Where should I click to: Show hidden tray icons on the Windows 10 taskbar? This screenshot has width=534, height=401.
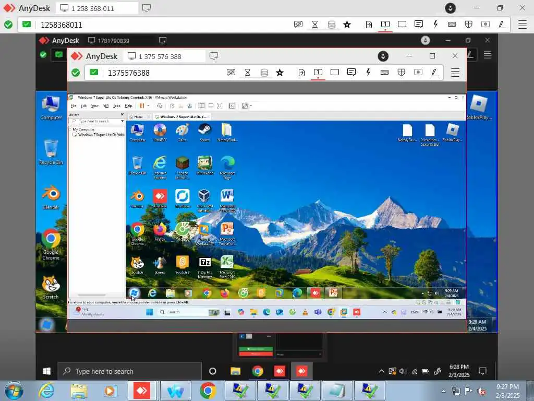(x=381, y=371)
